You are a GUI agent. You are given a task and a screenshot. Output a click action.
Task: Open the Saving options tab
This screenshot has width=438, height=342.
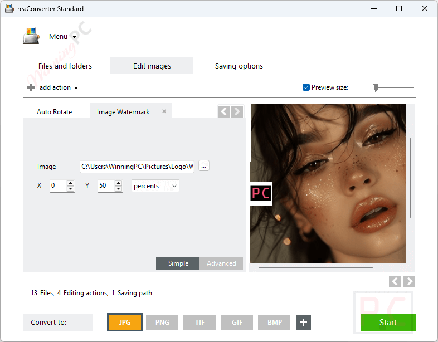tap(239, 66)
